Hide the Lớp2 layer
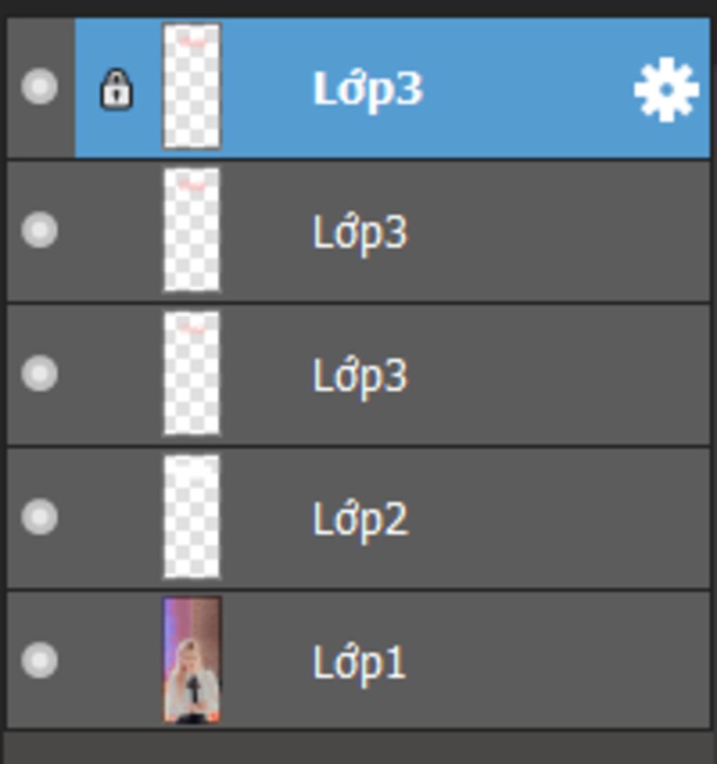The height and width of the screenshot is (764, 717). 39,517
